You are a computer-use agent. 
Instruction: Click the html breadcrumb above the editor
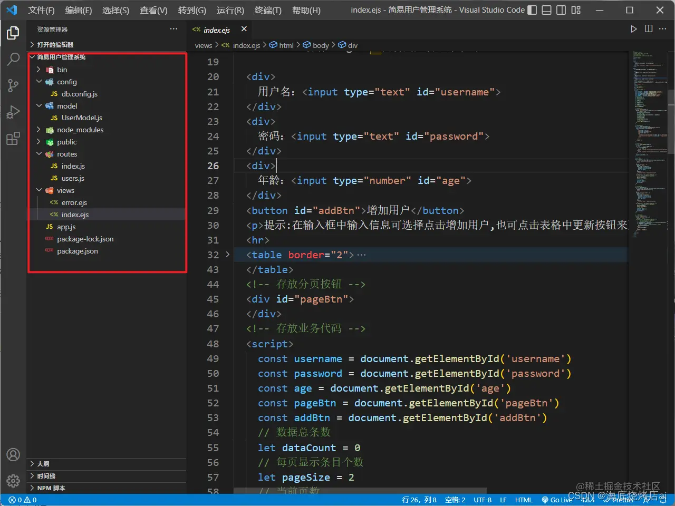[x=286, y=45]
